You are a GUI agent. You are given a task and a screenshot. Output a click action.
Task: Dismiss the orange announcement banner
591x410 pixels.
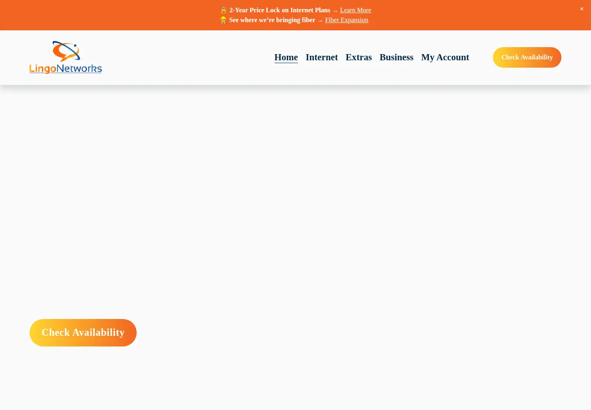click(x=582, y=9)
